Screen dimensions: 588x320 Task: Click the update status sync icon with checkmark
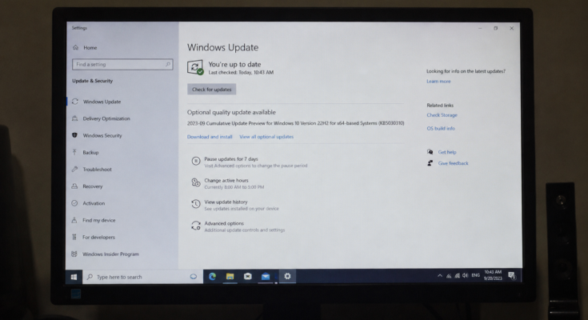195,67
